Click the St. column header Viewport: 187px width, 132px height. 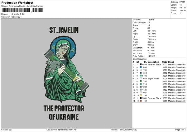tap(145, 62)
